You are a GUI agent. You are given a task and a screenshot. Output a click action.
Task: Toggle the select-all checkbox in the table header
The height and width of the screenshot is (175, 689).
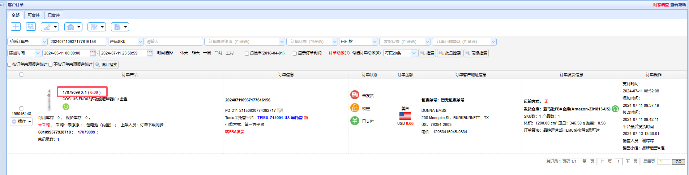[21, 75]
